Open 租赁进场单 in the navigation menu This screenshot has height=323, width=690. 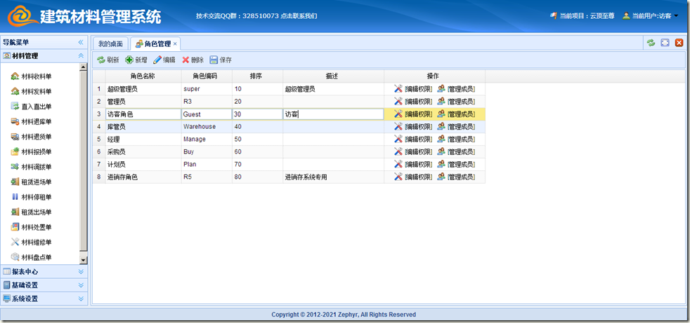(36, 181)
